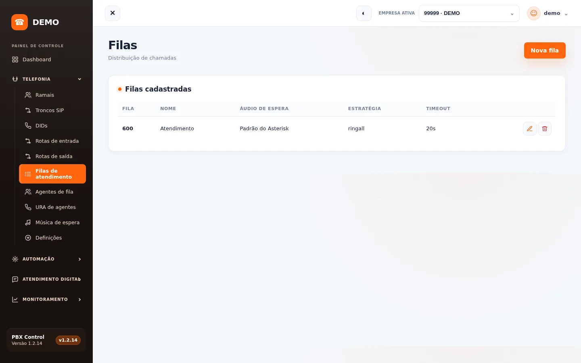Image resolution: width=581 pixels, height=363 pixels.
Task: Click the Troncos SIP route icon
Action: click(x=28, y=111)
